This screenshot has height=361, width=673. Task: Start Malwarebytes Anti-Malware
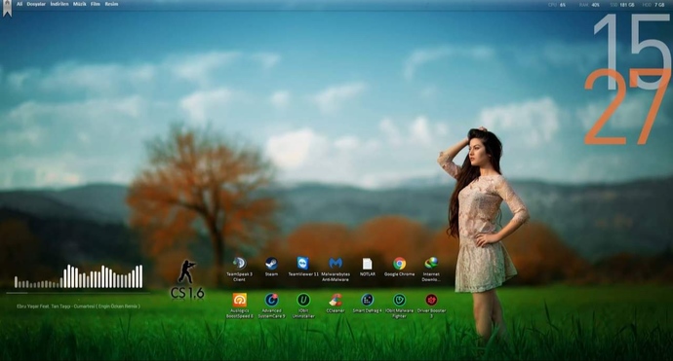click(x=336, y=270)
